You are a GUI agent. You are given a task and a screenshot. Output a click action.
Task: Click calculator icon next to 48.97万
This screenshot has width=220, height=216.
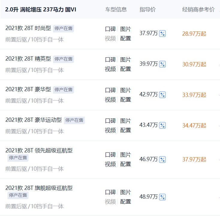pyautogui.click(x=162, y=197)
